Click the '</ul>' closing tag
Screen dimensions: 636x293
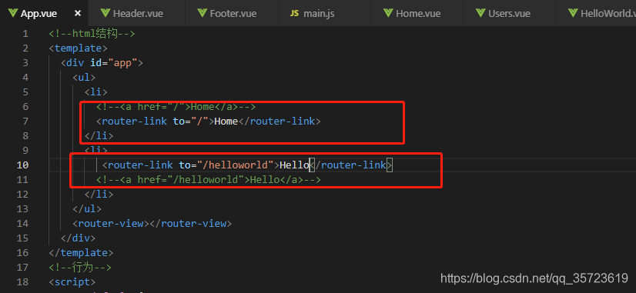(87, 208)
